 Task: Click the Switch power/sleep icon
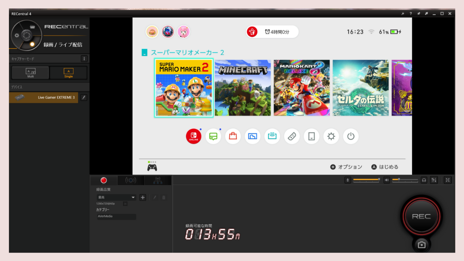[x=351, y=136]
